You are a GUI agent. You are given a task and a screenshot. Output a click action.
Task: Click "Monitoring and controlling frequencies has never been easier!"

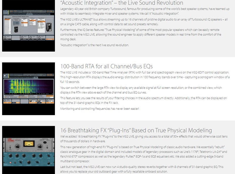tap(100, 109)
